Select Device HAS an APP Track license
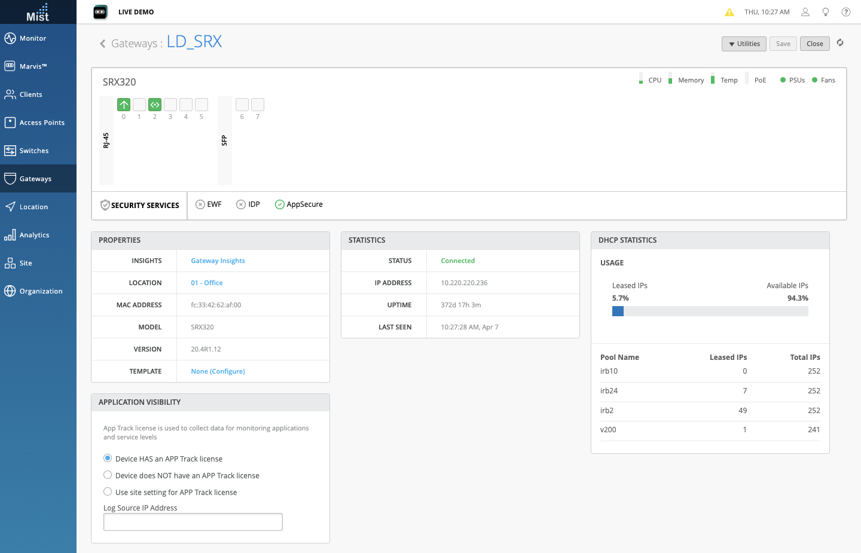The image size is (861, 553). click(108, 459)
